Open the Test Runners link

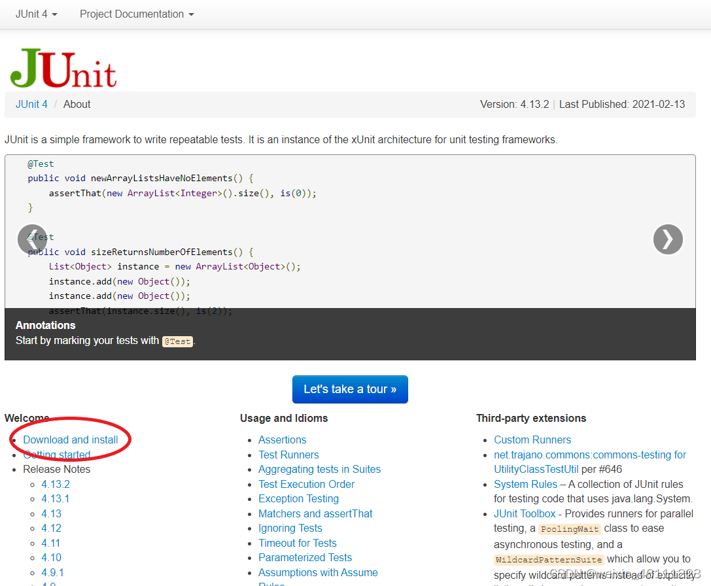click(288, 455)
